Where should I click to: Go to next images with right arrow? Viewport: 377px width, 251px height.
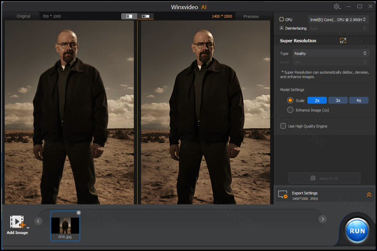point(322,219)
